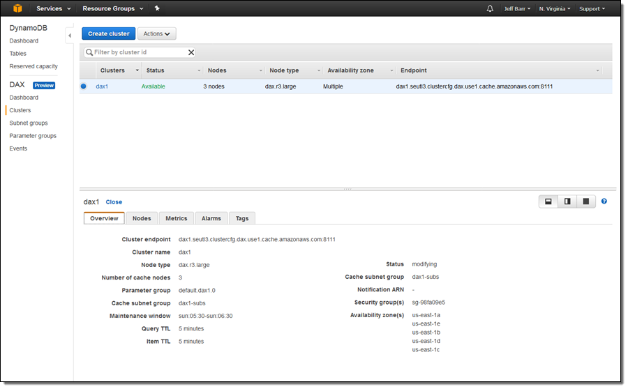Open Subnet groups in the sidebar
Image resolution: width=628 pixels, height=389 pixels.
click(x=29, y=123)
